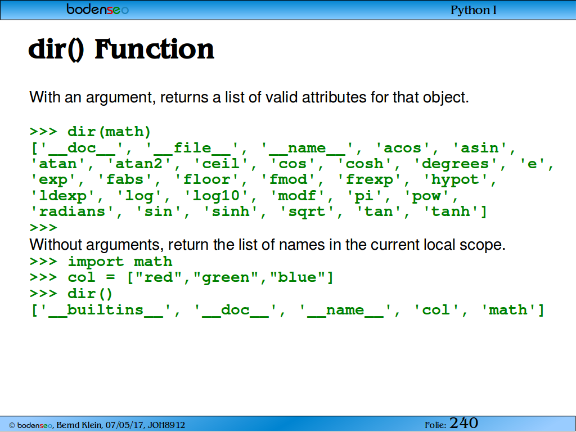Click the code line '>>> dir()'
The image size is (576, 432).
(x=71, y=294)
